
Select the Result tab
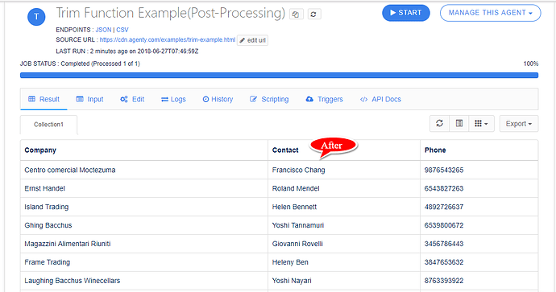[x=44, y=99]
